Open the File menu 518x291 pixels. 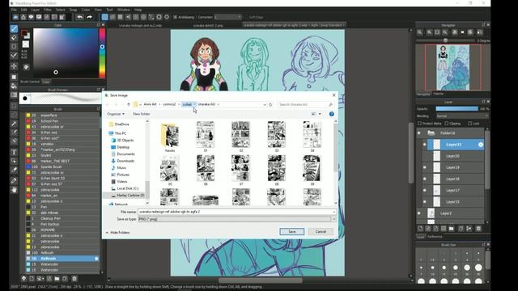pos(14,10)
